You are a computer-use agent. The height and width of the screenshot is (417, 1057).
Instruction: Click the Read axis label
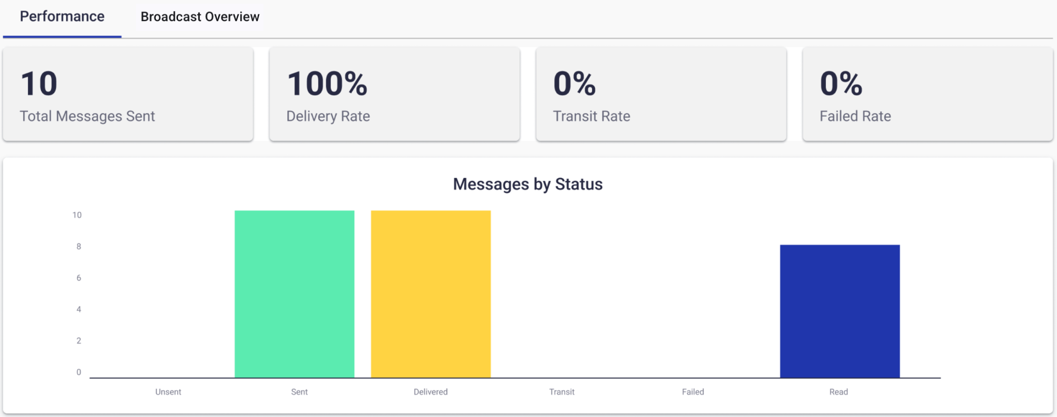pyautogui.click(x=838, y=392)
